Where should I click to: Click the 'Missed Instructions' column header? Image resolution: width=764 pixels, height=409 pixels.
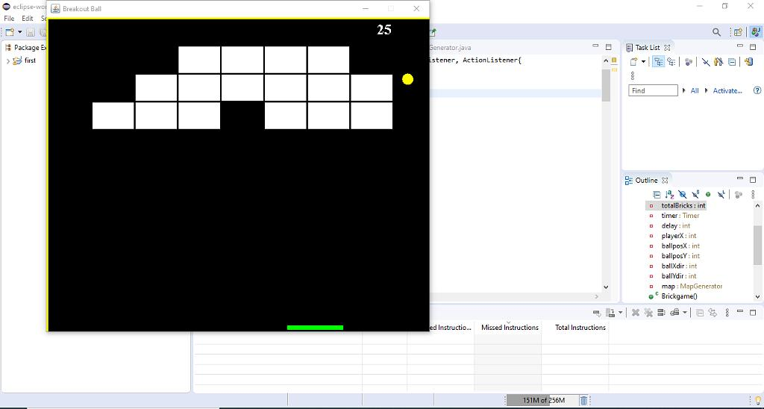coord(510,328)
